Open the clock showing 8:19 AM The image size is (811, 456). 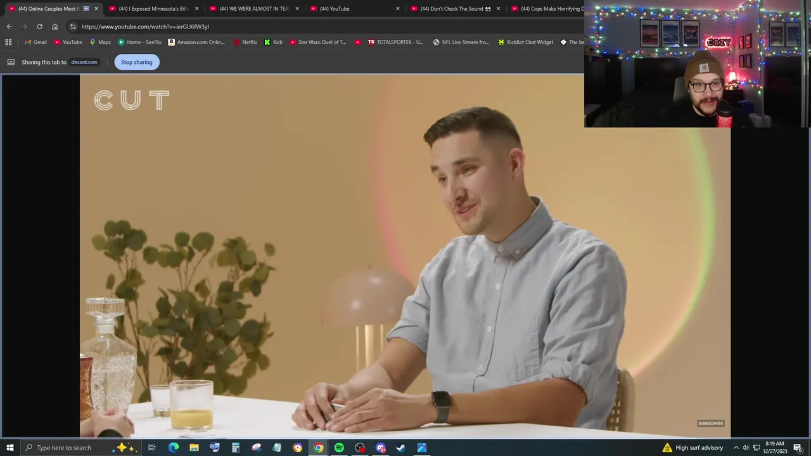pos(775,448)
